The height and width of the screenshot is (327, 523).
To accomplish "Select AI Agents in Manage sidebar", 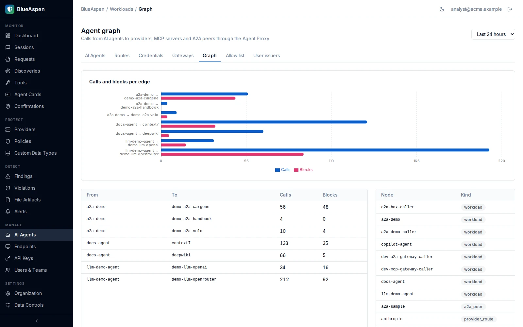I will [x=37, y=235].
